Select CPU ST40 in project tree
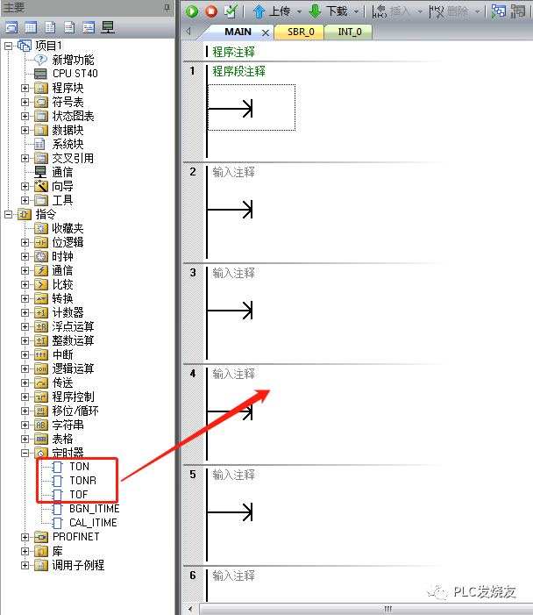Viewport: 533px width, 615px height. (x=75, y=74)
